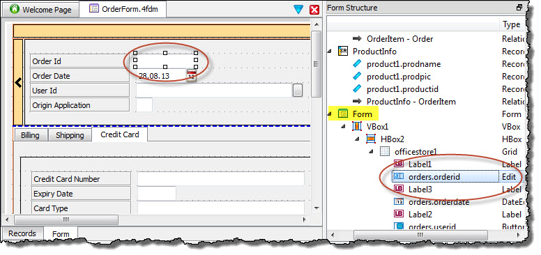
Task: Click the Form Structure scroll left arrow
Action: pyautogui.click(x=332, y=235)
